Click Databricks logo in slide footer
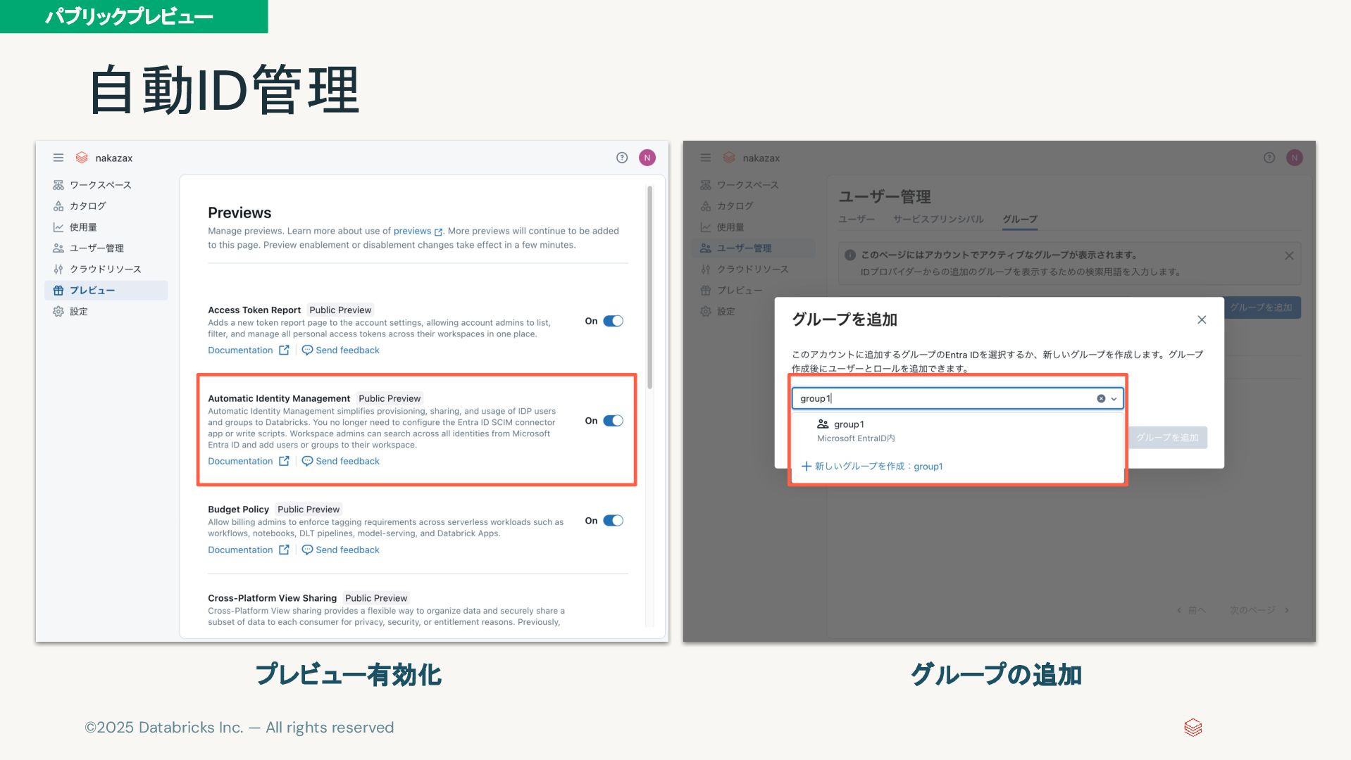This screenshot has height=760, width=1351. pos(1193,728)
